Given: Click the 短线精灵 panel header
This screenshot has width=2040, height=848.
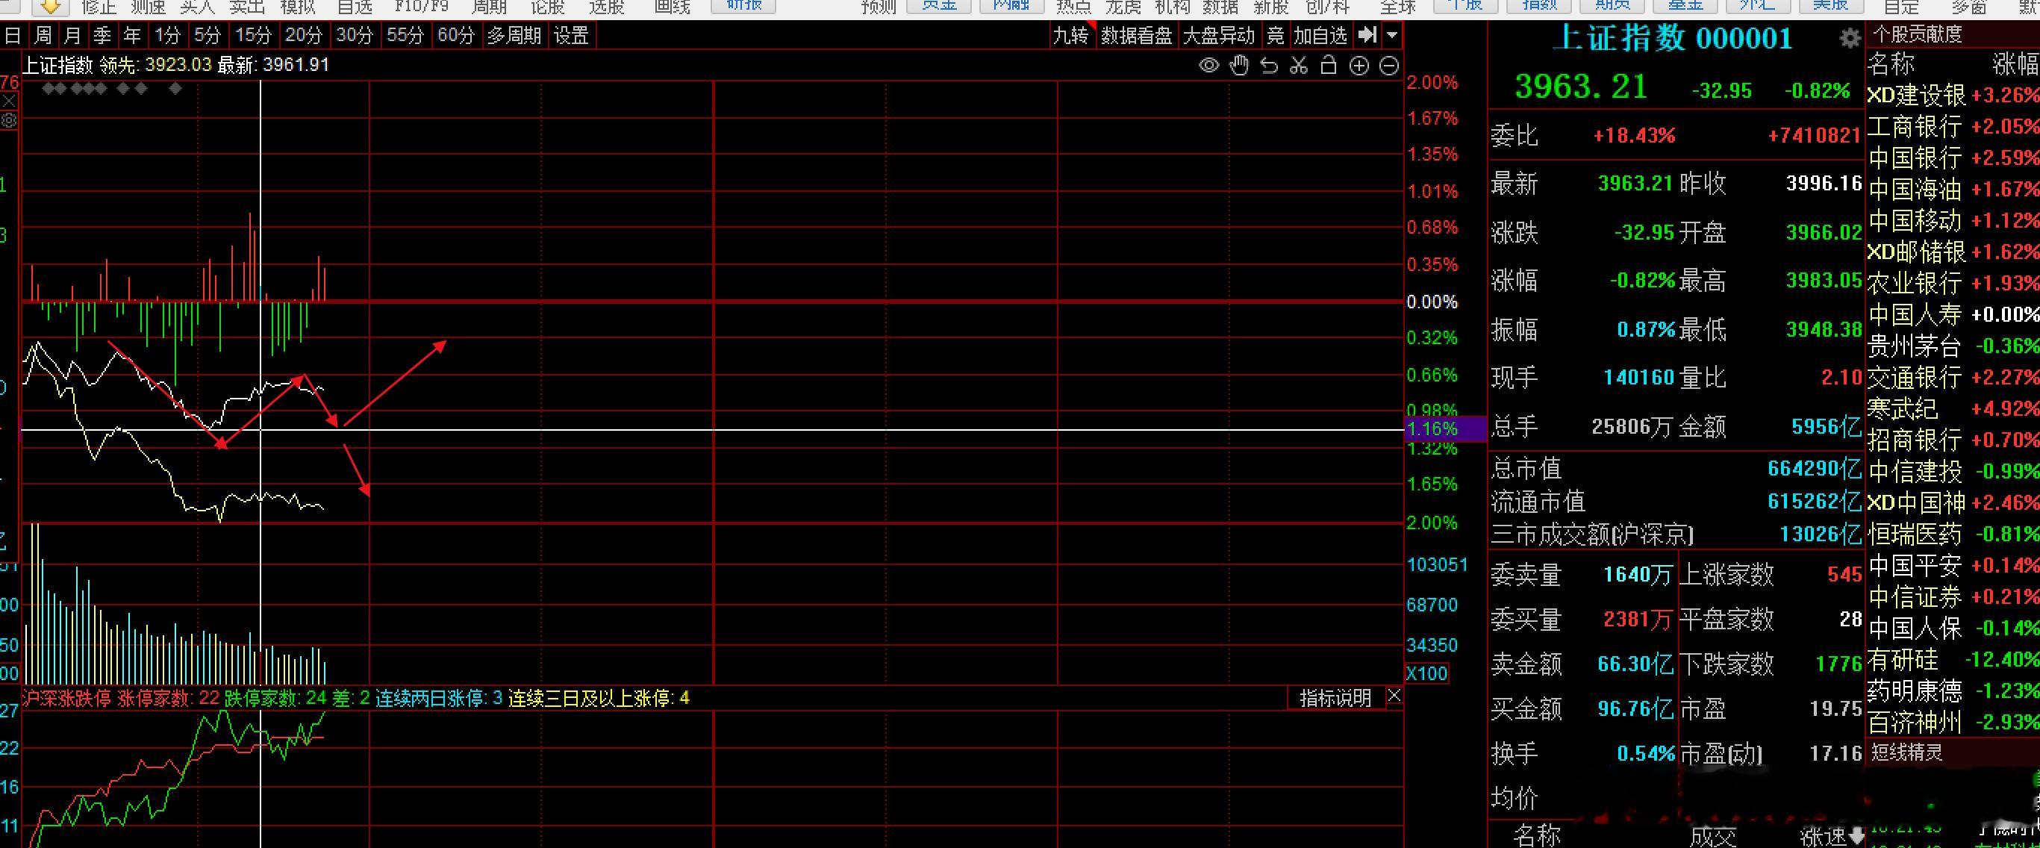Looking at the screenshot, I should click(x=1907, y=752).
